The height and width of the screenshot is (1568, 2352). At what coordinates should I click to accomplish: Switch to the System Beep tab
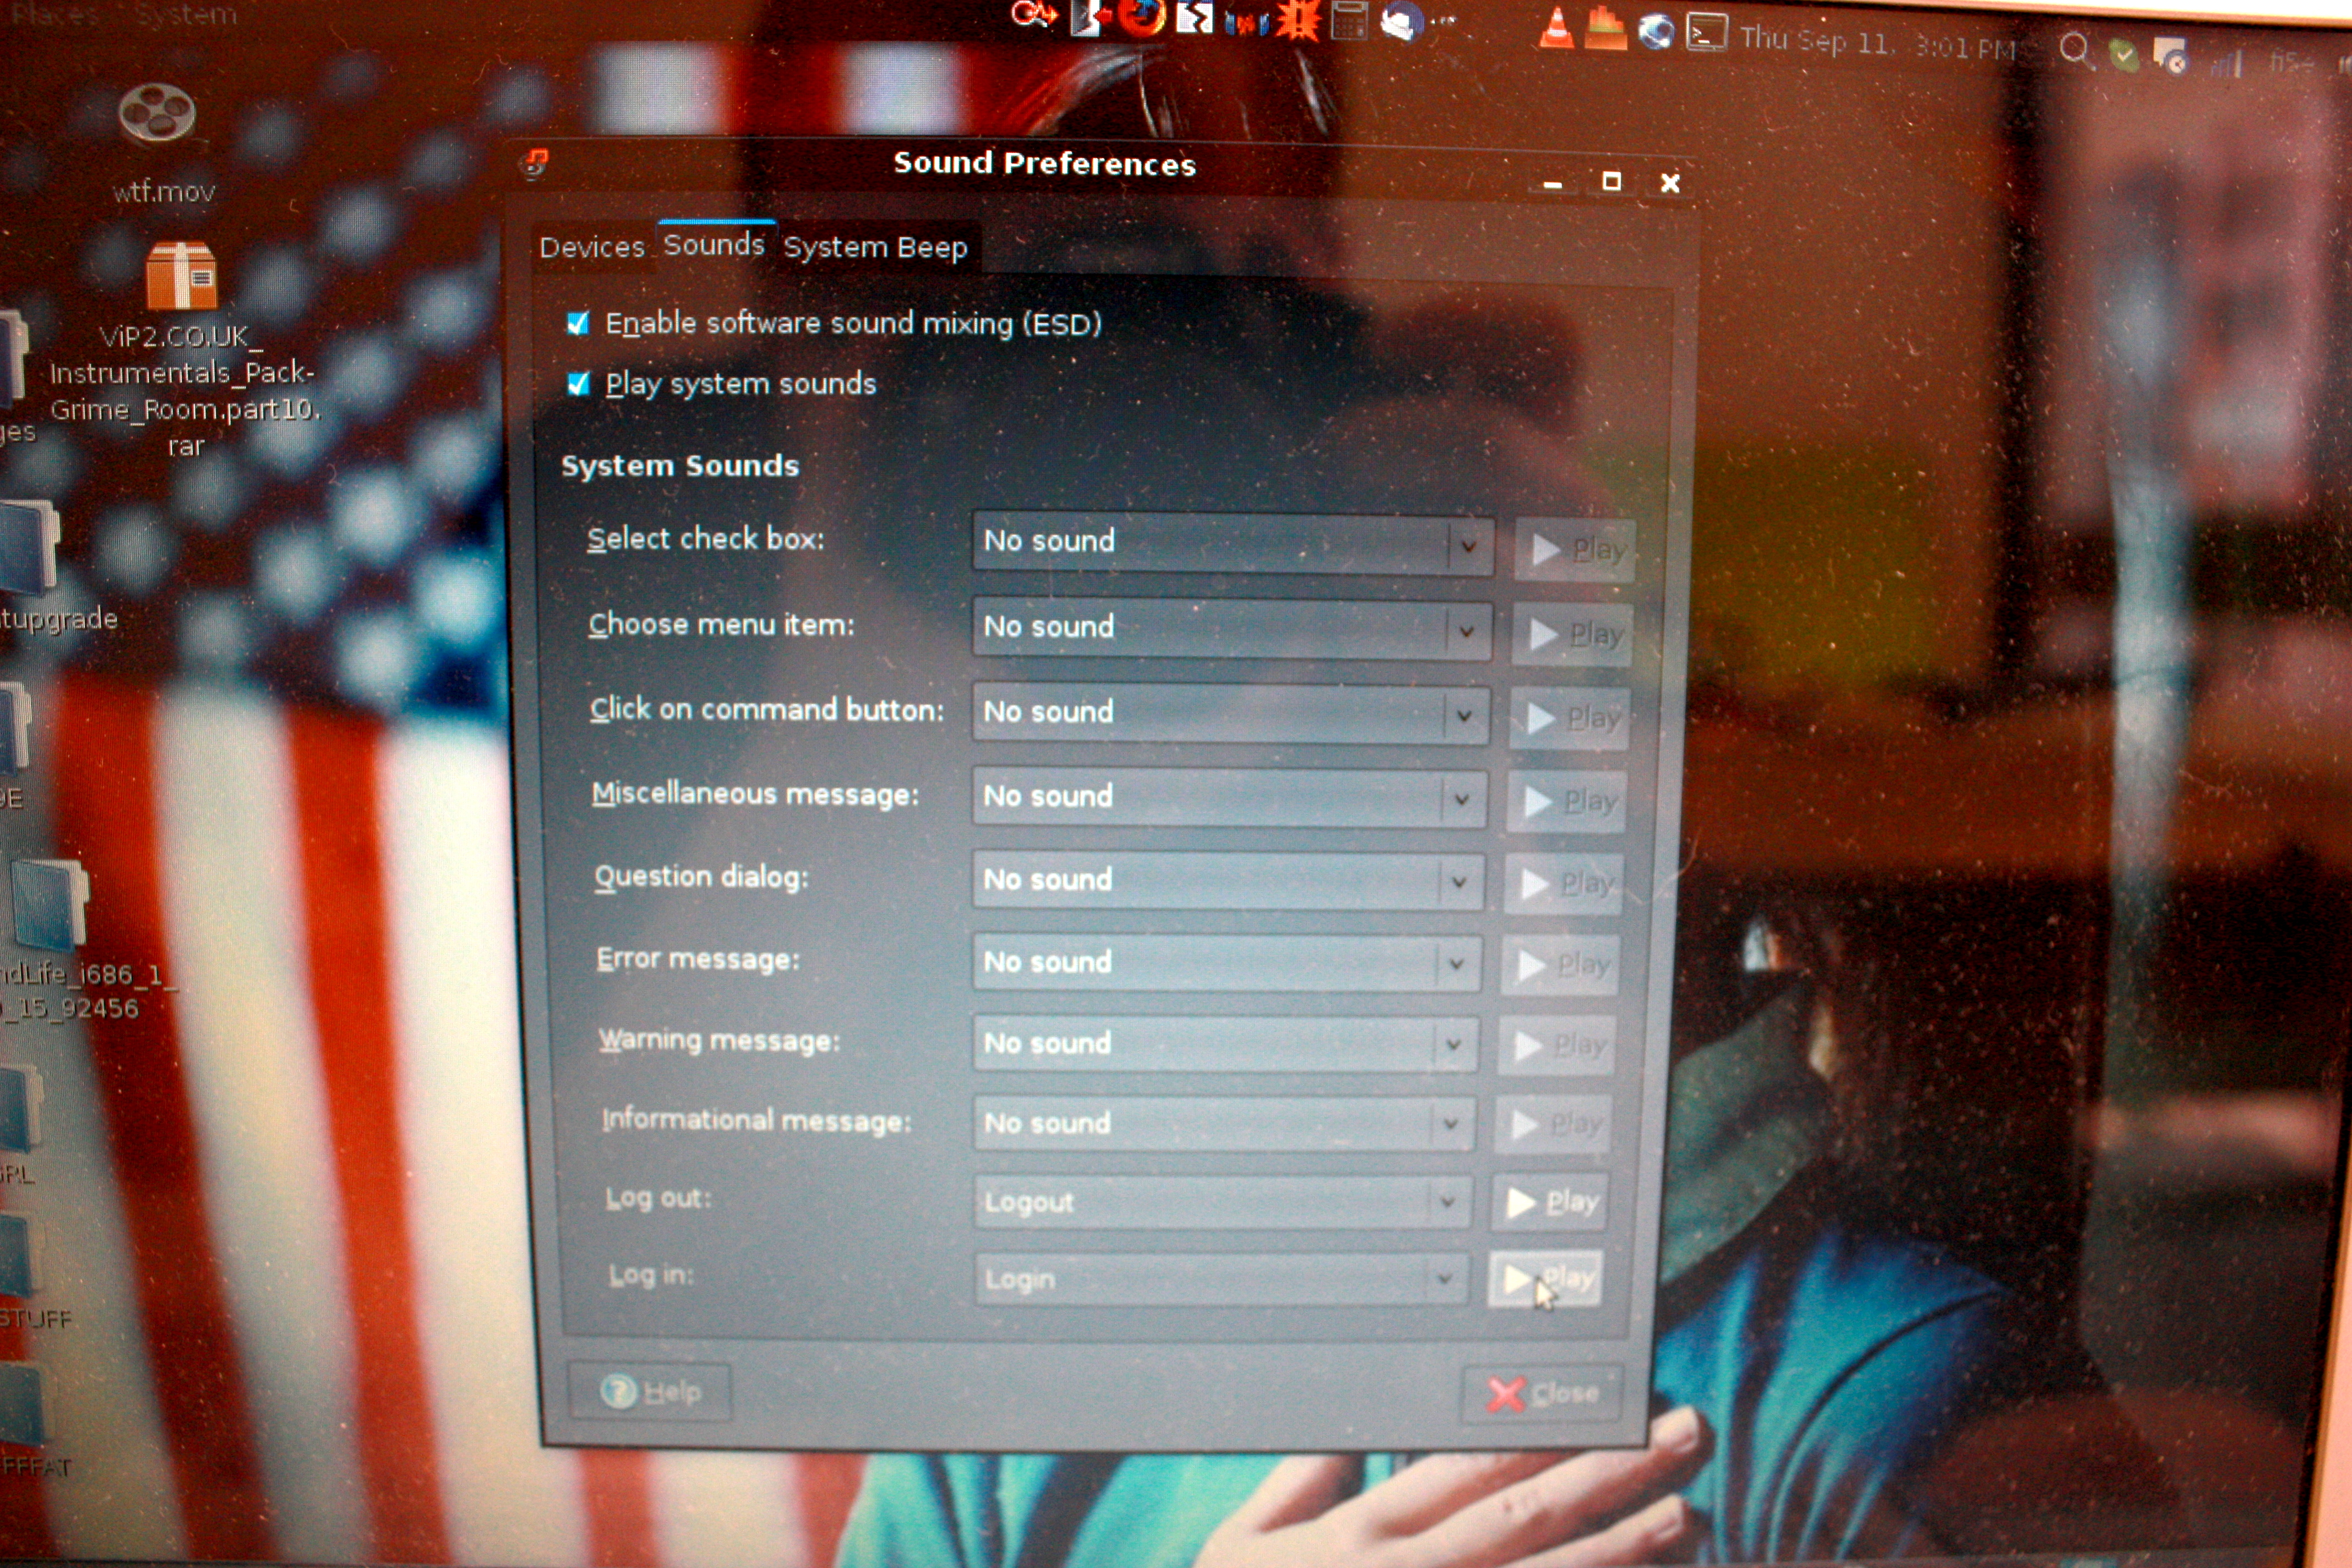[875, 247]
